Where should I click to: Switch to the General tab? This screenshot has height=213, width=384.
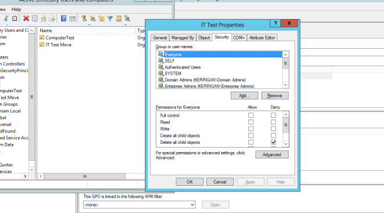(160, 38)
